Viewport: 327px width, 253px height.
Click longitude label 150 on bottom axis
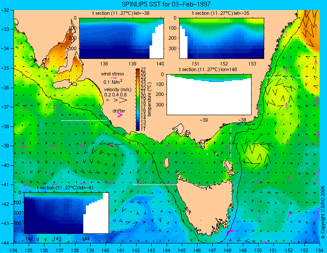coord(258,250)
